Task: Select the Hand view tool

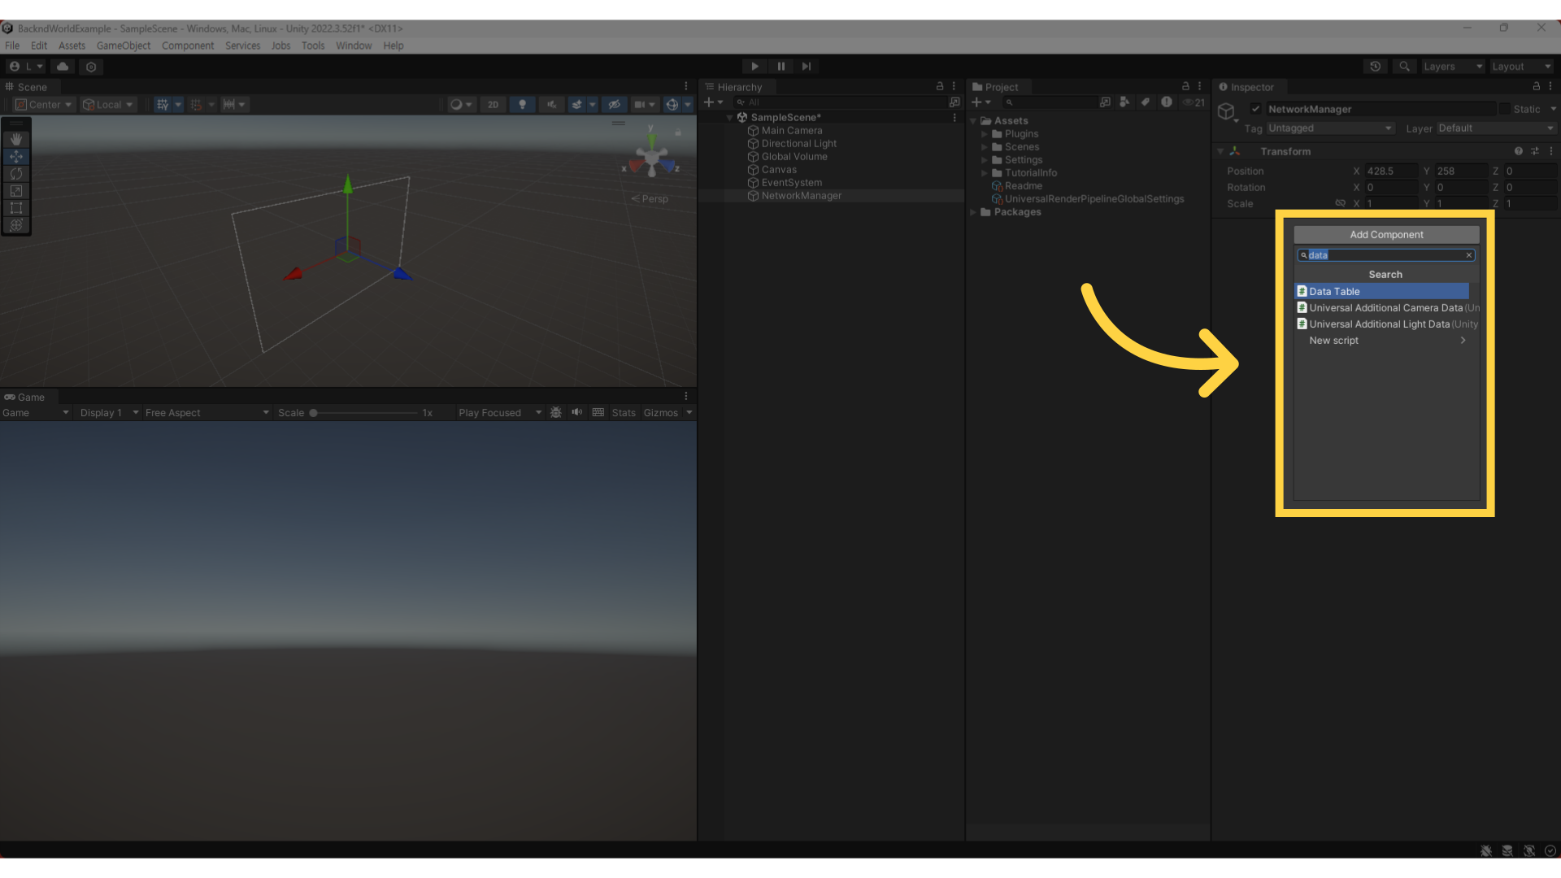Action: 15,139
